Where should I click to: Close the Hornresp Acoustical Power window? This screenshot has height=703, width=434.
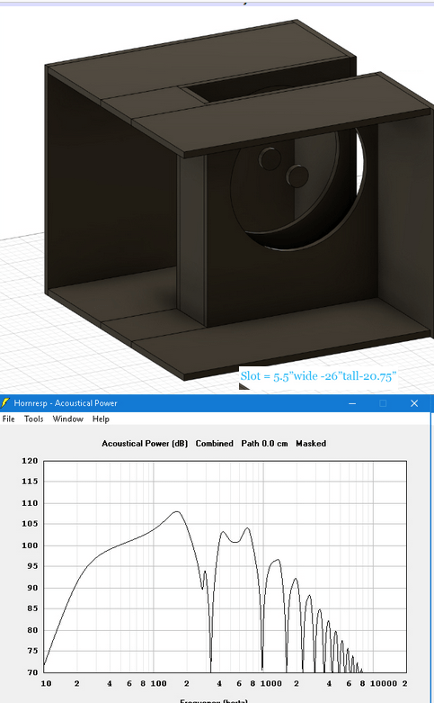pyautogui.click(x=414, y=403)
